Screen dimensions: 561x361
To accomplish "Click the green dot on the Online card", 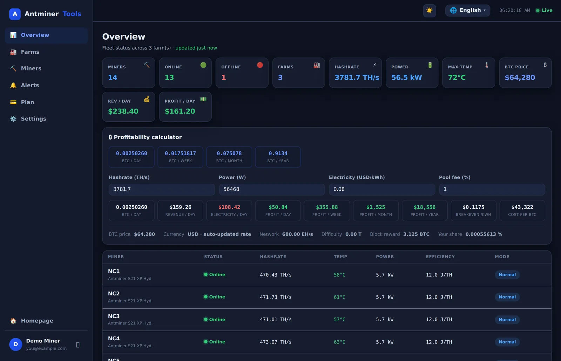I will (x=203, y=65).
